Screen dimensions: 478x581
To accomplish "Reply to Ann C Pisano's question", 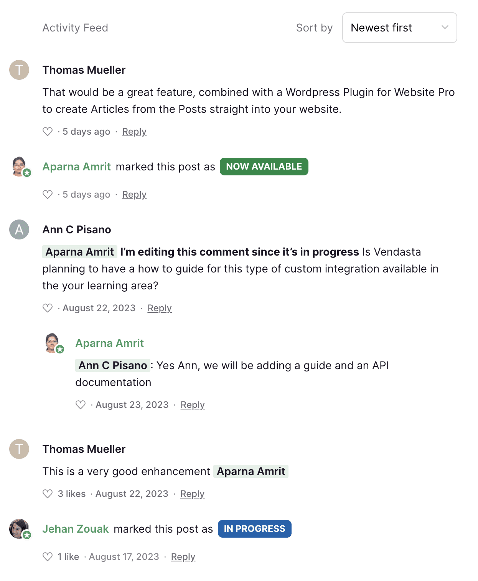I will [x=159, y=308].
